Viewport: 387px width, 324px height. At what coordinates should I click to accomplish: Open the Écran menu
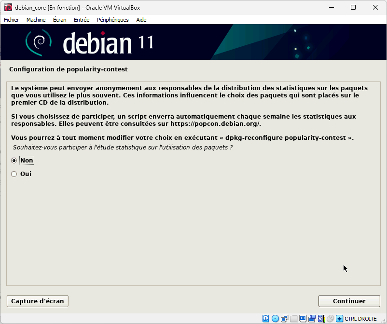tap(60, 20)
